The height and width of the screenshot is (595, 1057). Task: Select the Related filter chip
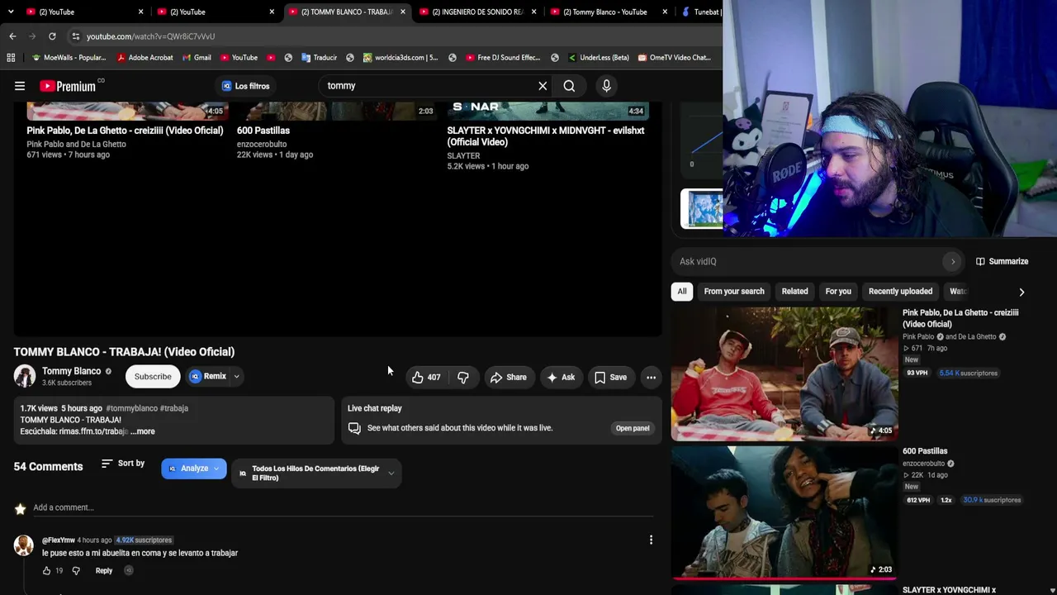[794, 291]
